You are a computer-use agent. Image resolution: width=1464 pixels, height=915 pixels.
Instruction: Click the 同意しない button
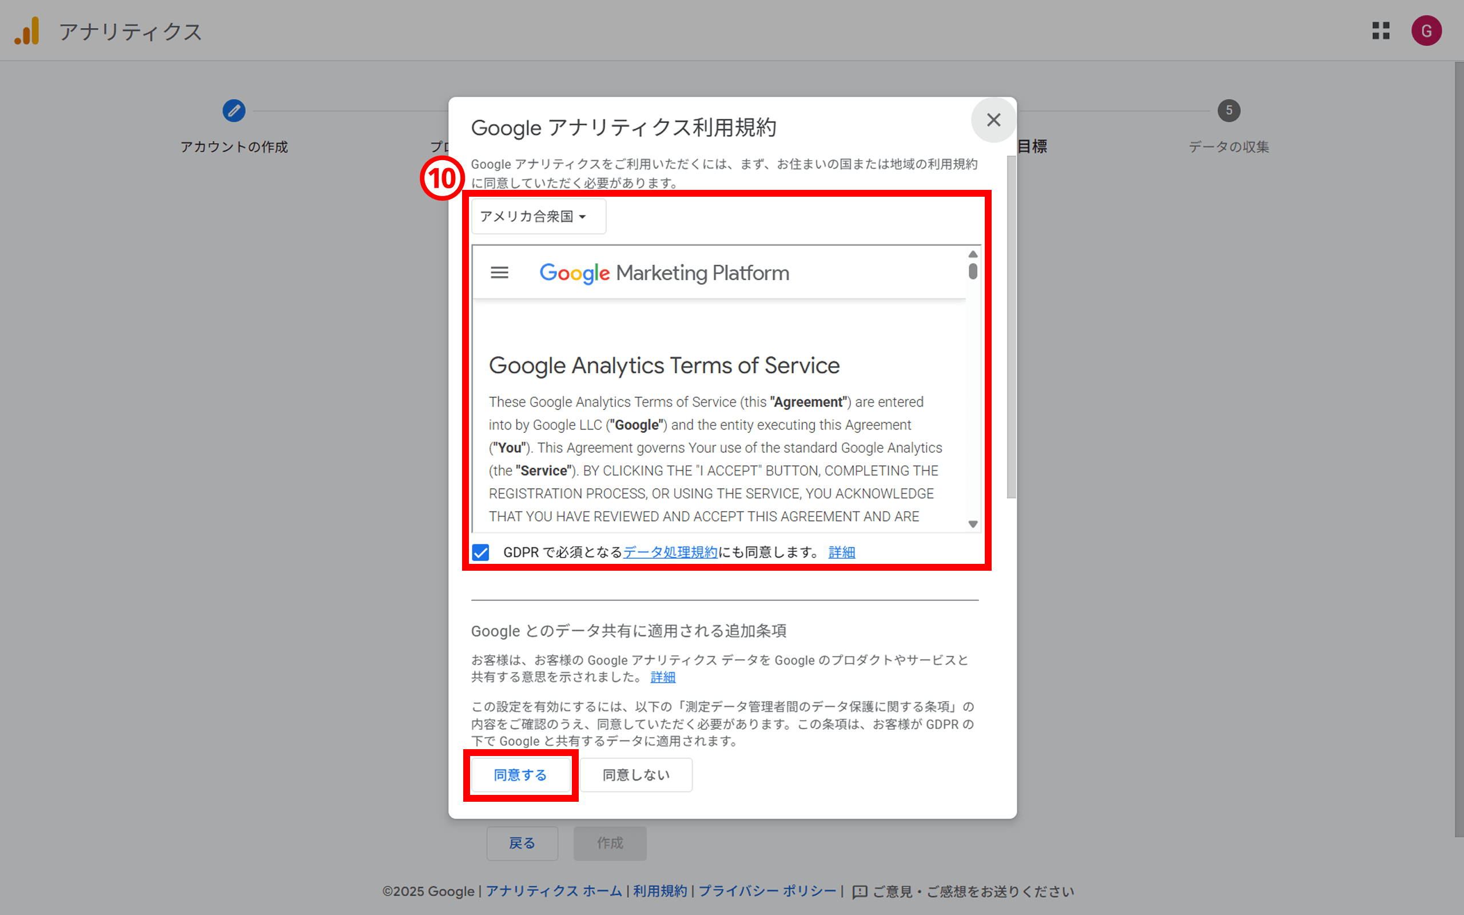[636, 775]
